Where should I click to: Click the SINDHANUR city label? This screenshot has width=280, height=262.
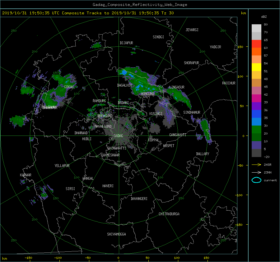192,112
